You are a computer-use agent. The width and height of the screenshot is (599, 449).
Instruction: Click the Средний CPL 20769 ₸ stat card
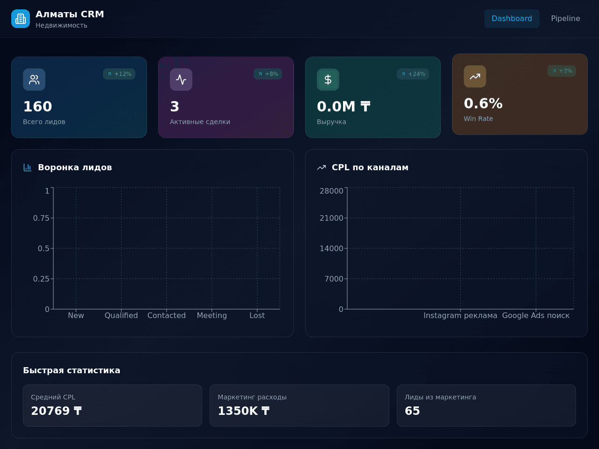coord(112,406)
